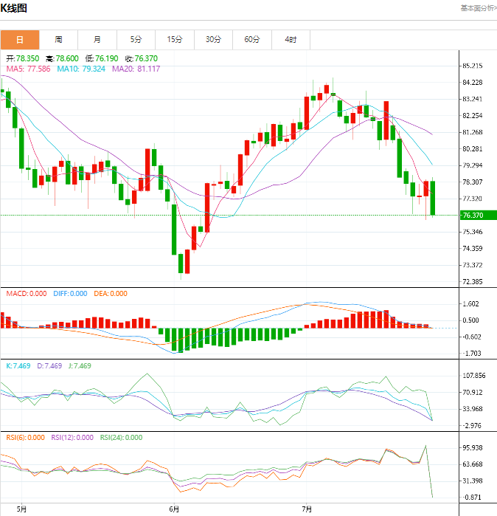497x516 pixels.
Task: Switch to the 4时 interval tab
Action: coord(291,39)
